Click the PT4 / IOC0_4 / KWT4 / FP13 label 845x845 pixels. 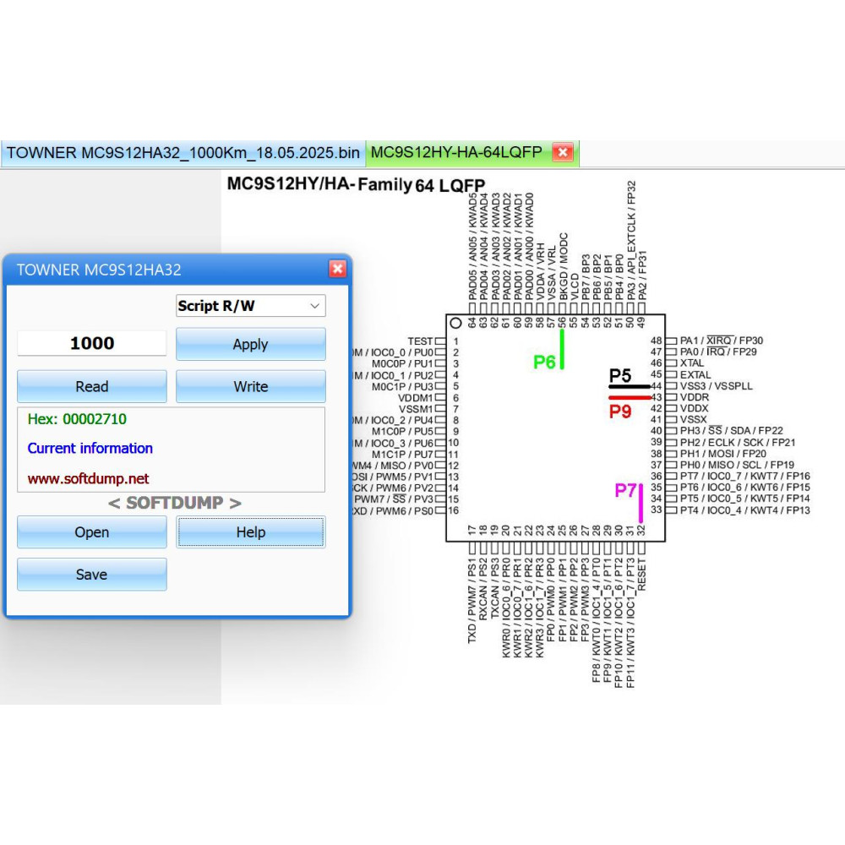(744, 510)
